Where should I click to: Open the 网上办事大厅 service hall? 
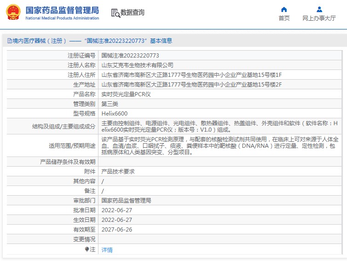point(319,18)
